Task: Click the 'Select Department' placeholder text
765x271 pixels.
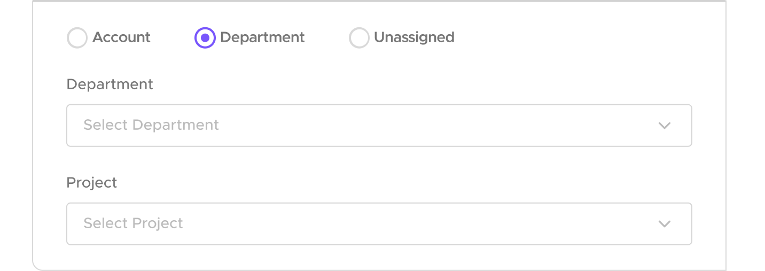Action: [x=151, y=125]
